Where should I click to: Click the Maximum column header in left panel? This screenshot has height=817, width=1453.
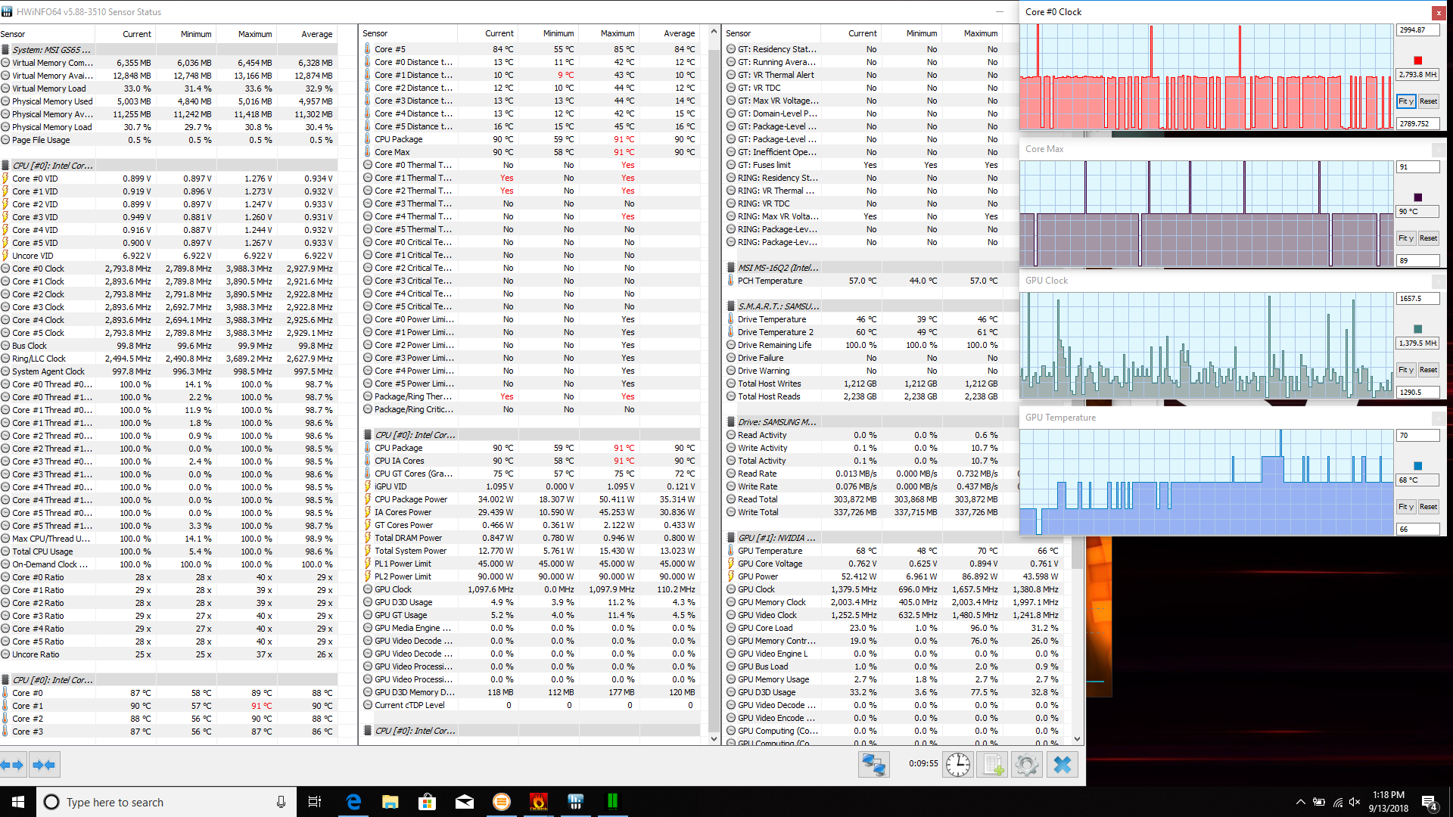tap(255, 34)
